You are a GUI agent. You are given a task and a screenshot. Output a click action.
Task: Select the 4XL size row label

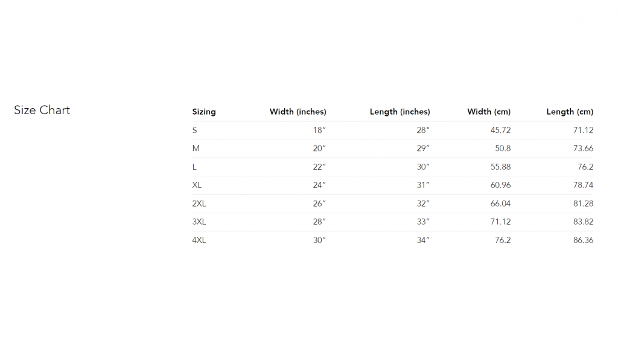tap(199, 240)
